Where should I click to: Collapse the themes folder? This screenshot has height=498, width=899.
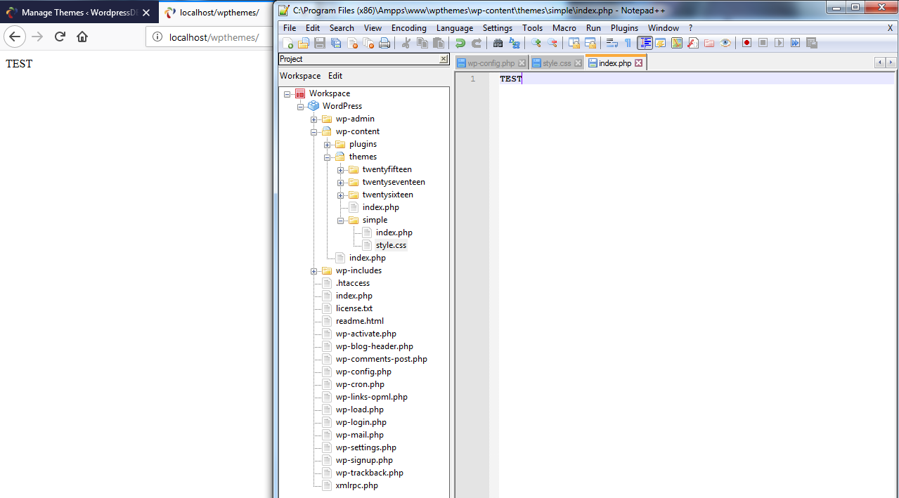(x=327, y=157)
